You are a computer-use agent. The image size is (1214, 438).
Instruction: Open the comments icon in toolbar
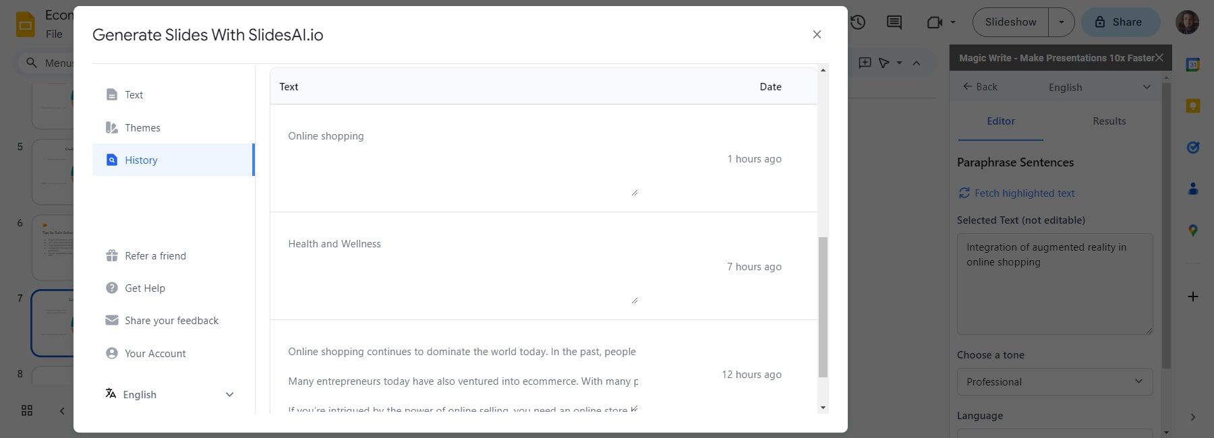pyautogui.click(x=894, y=22)
